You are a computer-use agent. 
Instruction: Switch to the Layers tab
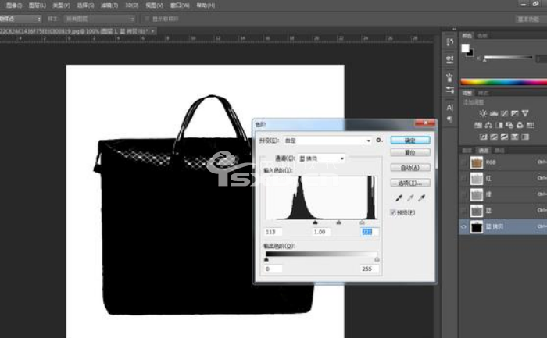pos(467,150)
